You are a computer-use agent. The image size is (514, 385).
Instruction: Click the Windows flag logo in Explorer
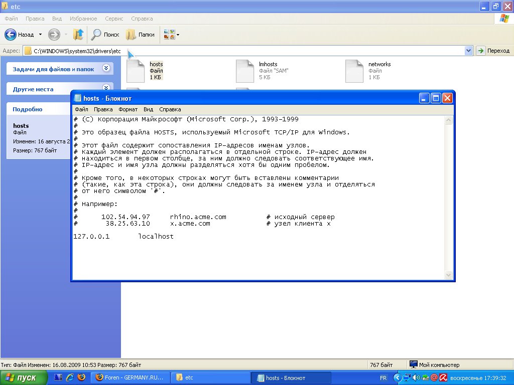(504, 19)
